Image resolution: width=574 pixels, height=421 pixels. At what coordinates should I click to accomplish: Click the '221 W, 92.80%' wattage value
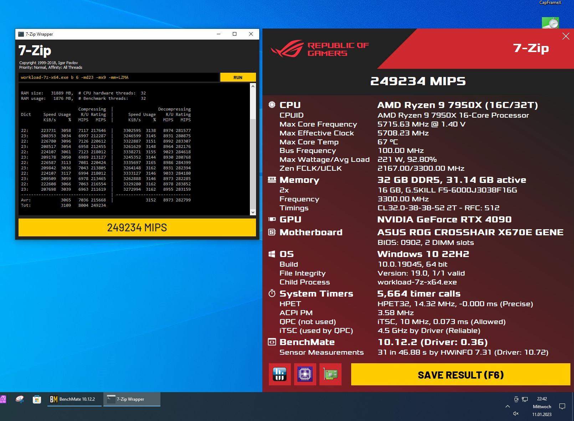pos(407,159)
